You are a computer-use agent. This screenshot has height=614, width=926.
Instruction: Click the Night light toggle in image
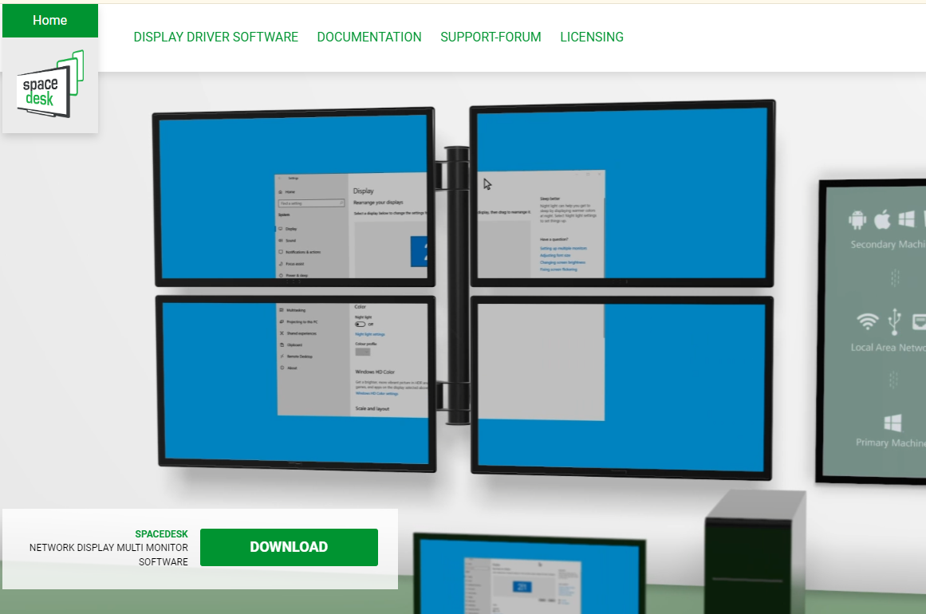pos(361,324)
